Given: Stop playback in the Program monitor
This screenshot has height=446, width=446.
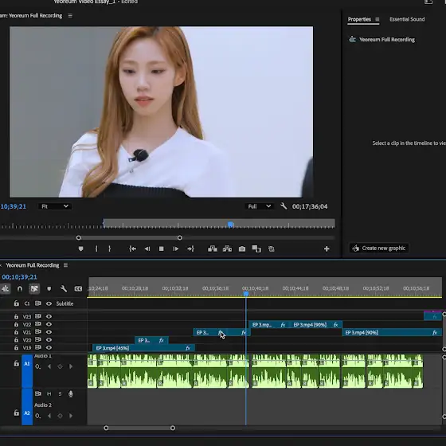Looking at the screenshot, I should pyautogui.click(x=161, y=248).
